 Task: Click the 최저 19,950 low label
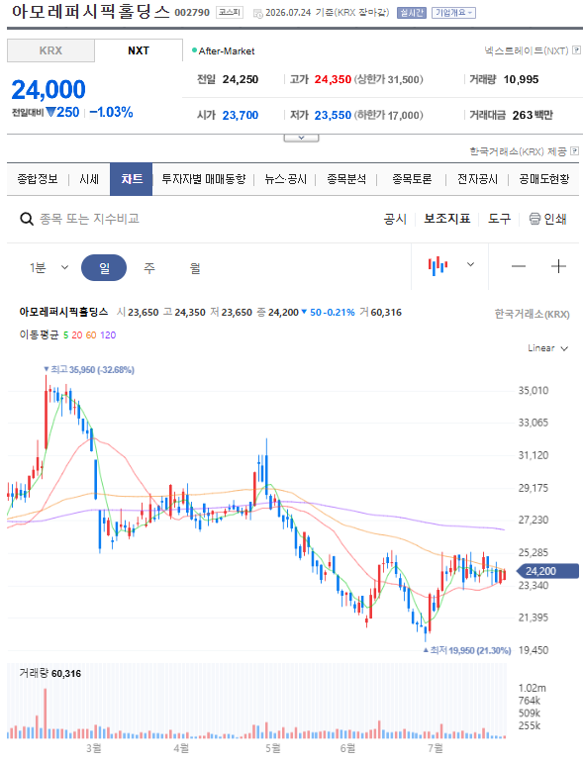467,650
